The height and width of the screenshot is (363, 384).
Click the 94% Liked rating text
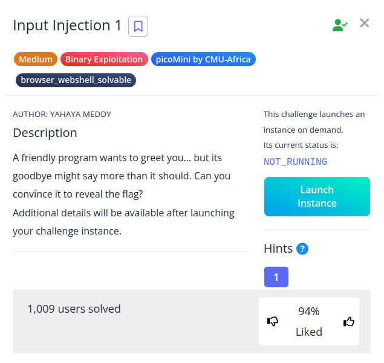coord(309,322)
